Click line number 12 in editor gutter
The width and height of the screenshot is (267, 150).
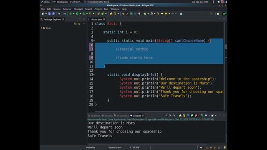tap(91, 70)
